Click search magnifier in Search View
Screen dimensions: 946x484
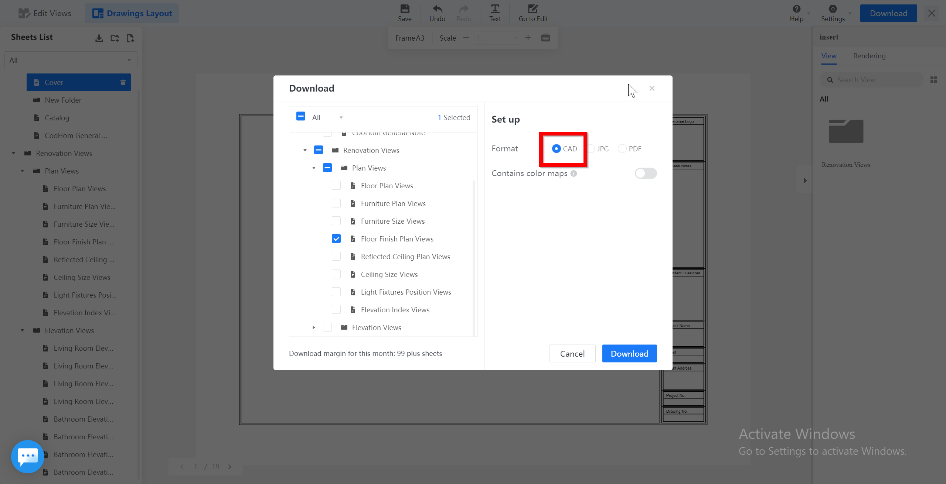point(830,80)
